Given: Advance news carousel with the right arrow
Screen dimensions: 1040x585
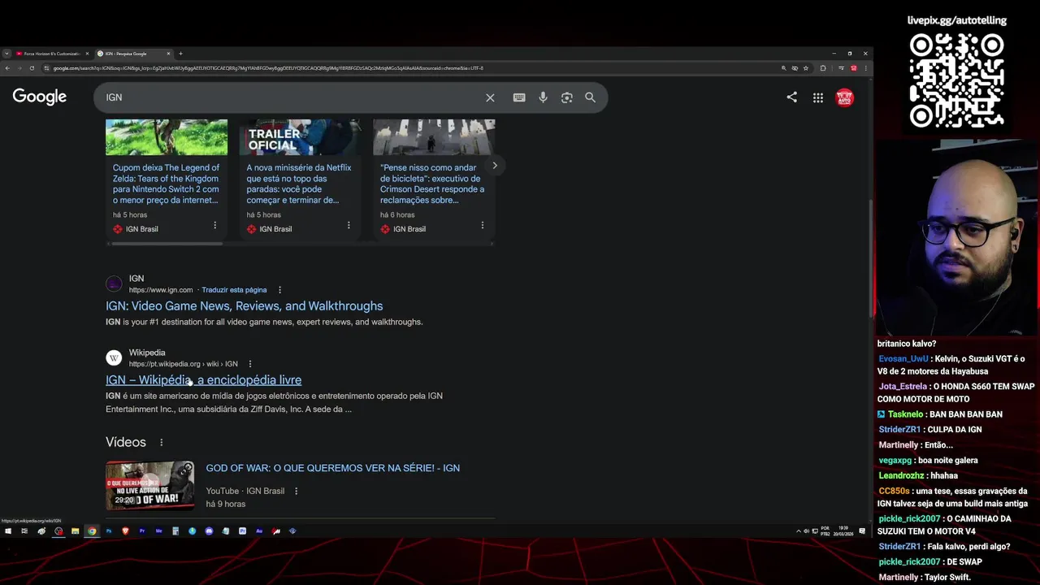Looking at the screenshot, I should 495,166.
